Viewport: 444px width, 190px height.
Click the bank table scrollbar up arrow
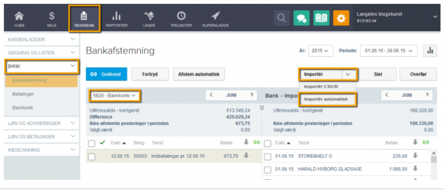434,153
